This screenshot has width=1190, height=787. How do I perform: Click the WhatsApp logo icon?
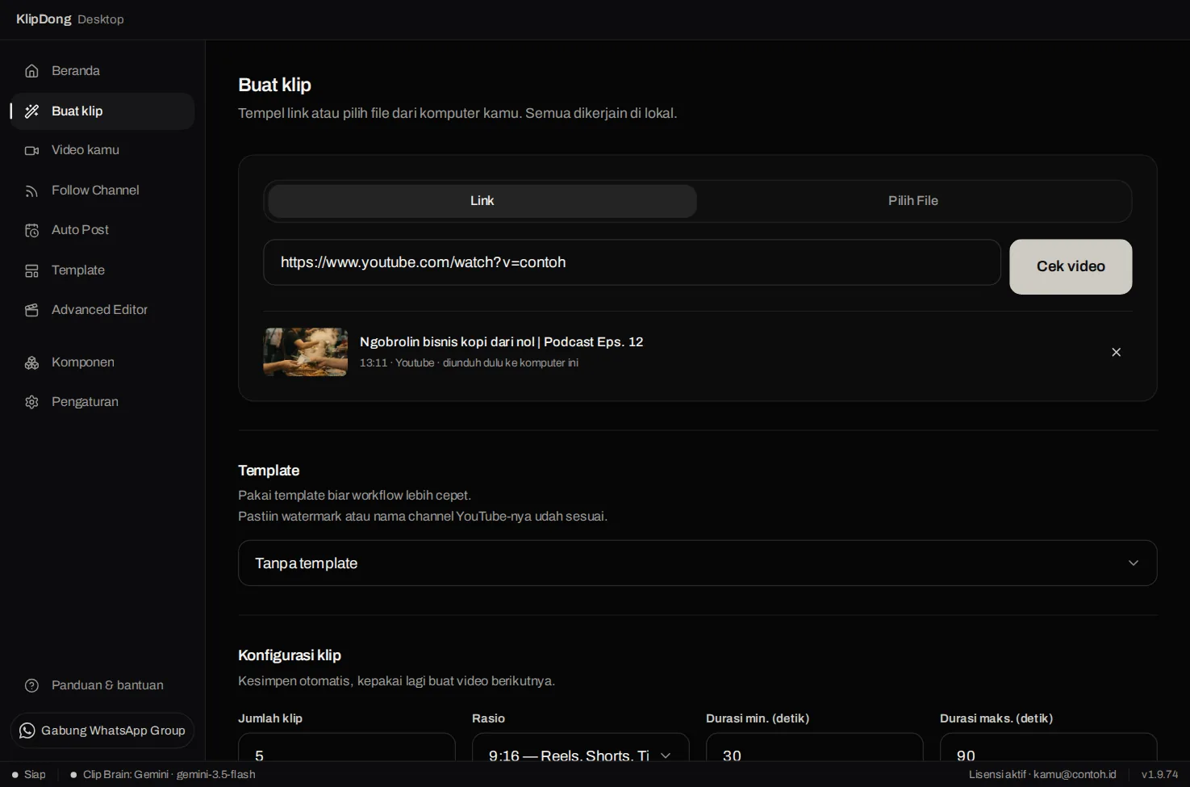(27, 730)
